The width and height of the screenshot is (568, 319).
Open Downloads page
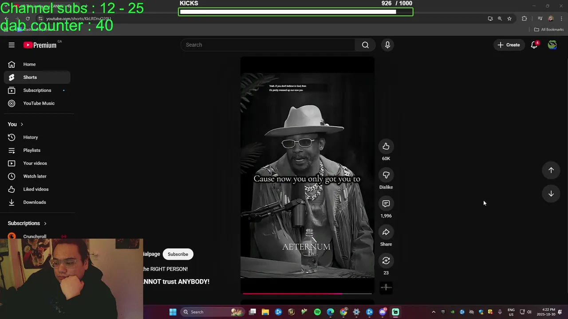tap(37, 202)
